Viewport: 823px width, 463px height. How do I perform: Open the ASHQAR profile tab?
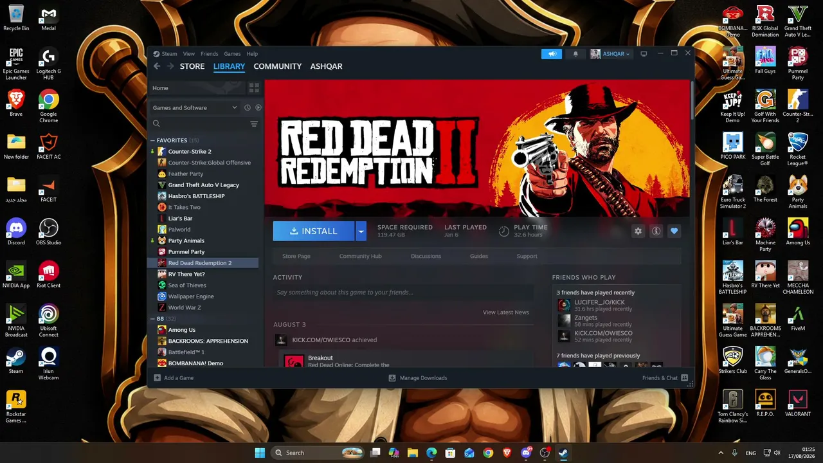(326, 66)
